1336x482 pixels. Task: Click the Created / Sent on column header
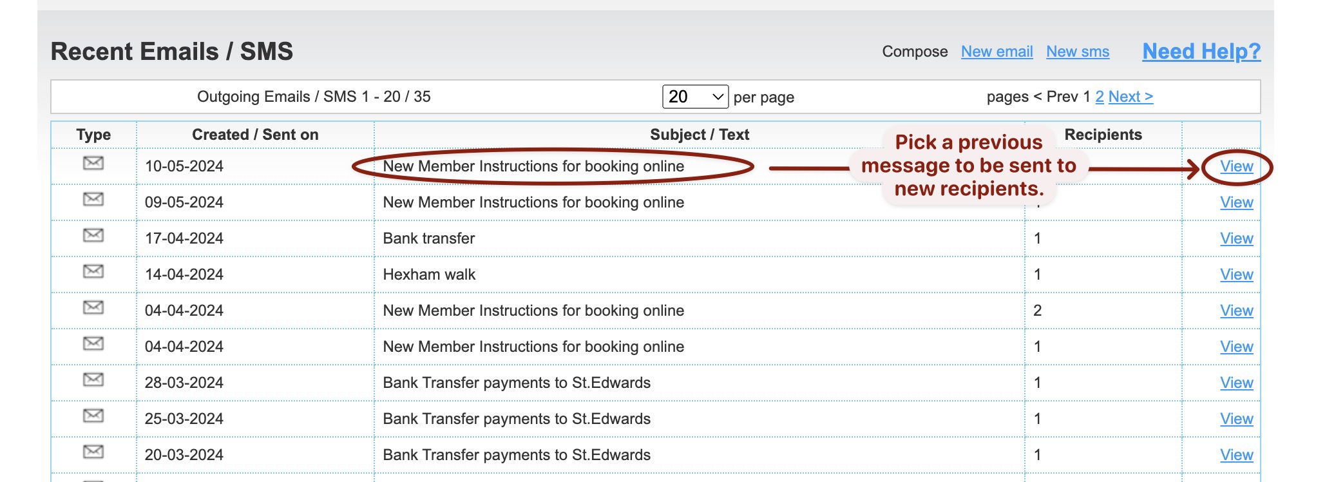tap(255, 135)
